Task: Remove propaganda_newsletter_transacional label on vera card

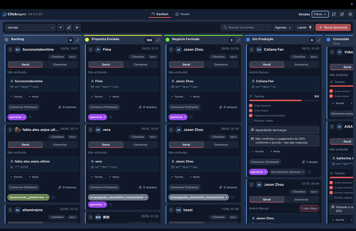Action: point(146,197)
